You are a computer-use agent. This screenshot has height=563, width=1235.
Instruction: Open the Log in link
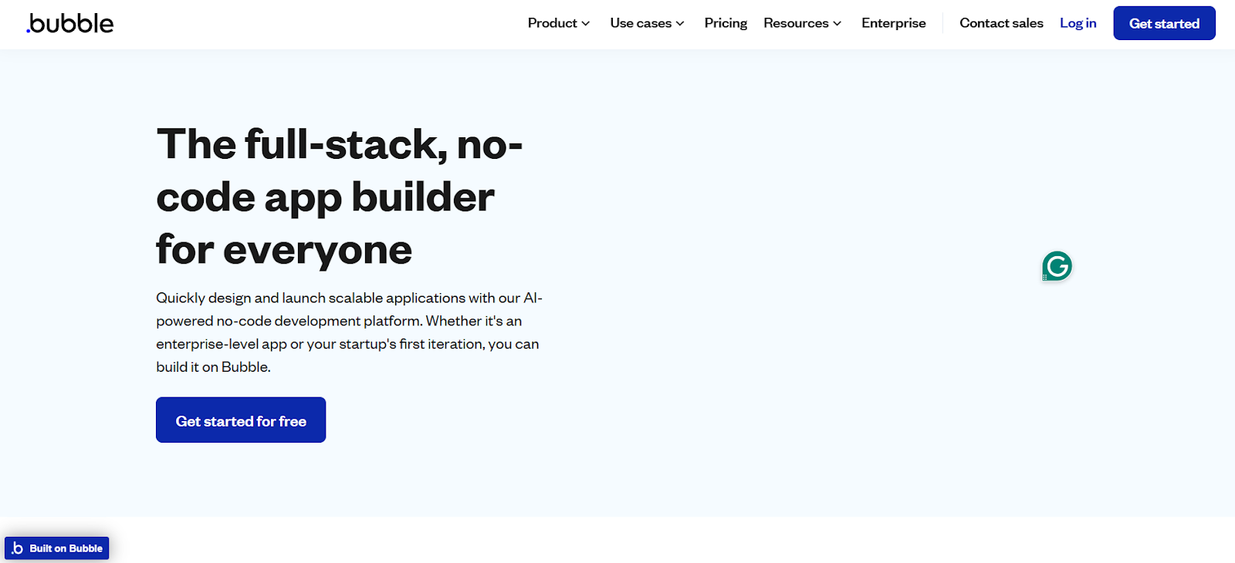click(x=1078, y=23)
